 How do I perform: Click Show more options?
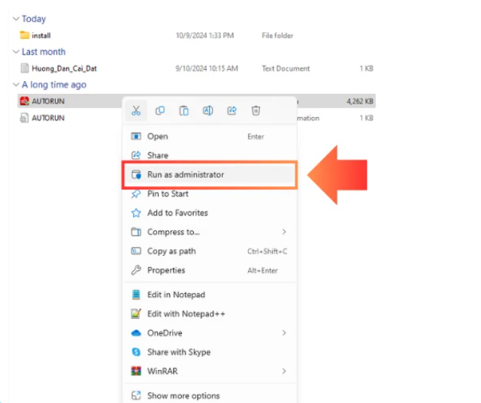(183, 395)
